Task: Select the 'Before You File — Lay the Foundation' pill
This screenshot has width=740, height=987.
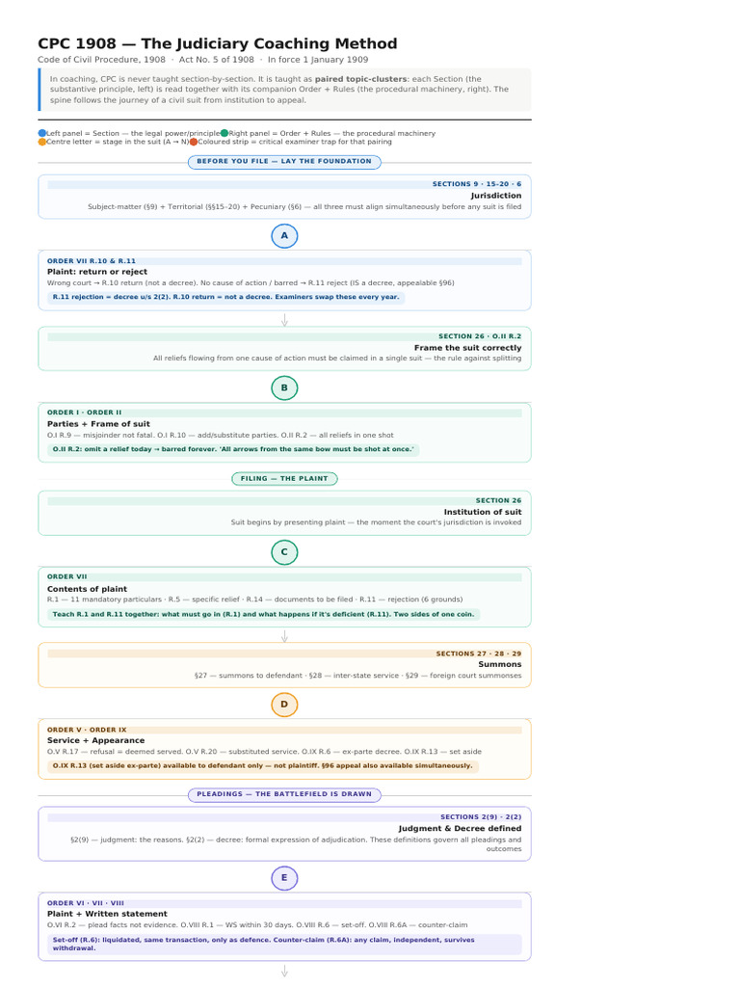Action: 284,161
